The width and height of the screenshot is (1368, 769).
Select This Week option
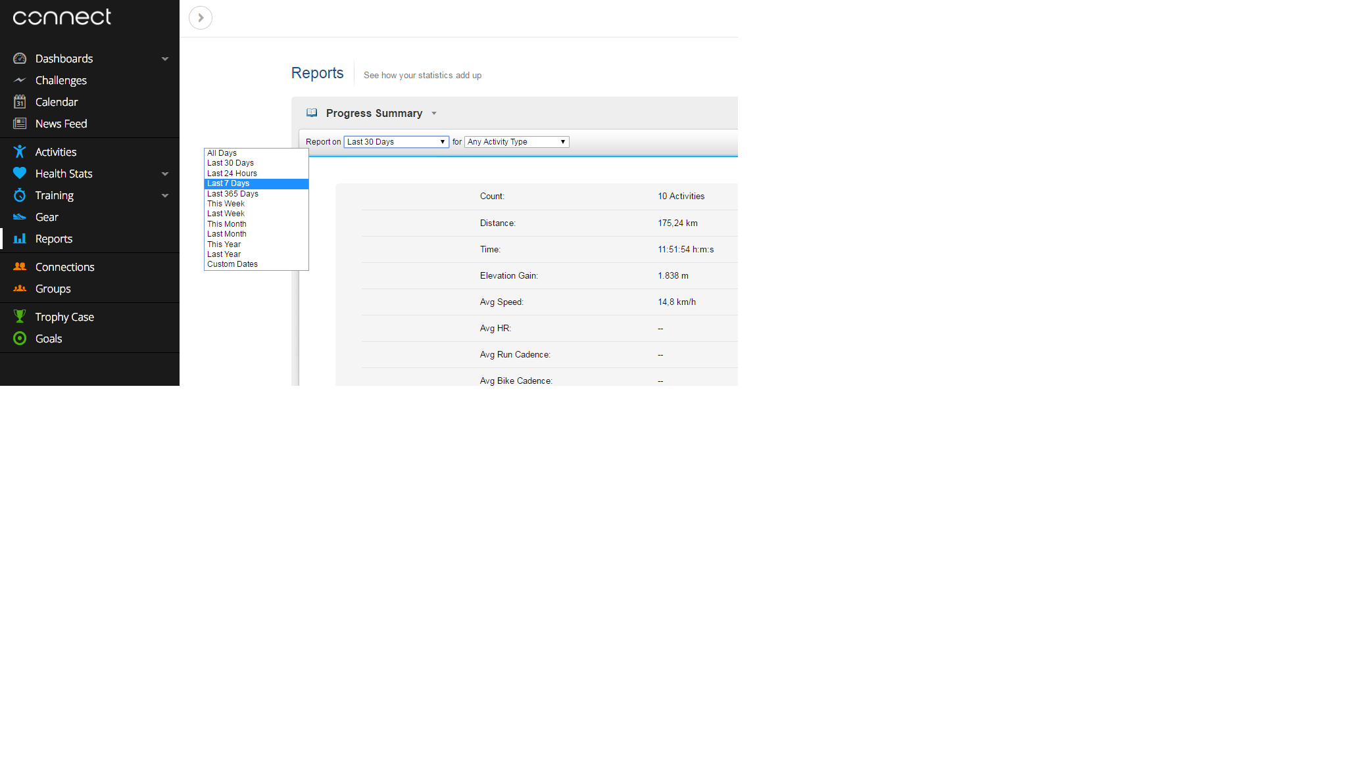click(x=256, y=204)
